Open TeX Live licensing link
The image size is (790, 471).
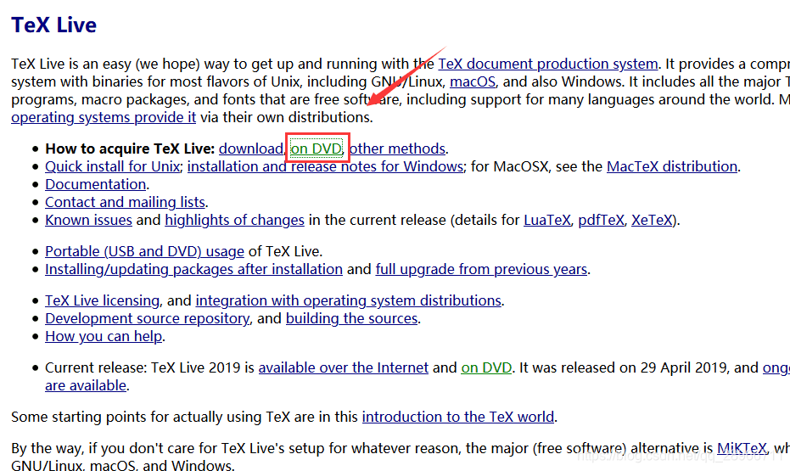103,300
